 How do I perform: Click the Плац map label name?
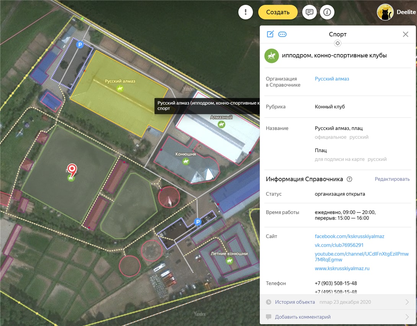point(321,150)
